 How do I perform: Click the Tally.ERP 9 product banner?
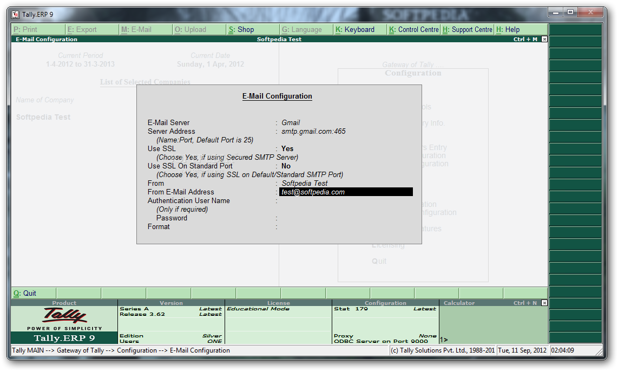[x=64, y=338]
